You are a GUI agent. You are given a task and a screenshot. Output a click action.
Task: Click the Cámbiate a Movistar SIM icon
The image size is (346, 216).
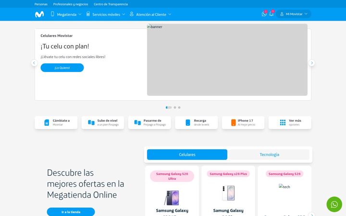tap(47, 122)
